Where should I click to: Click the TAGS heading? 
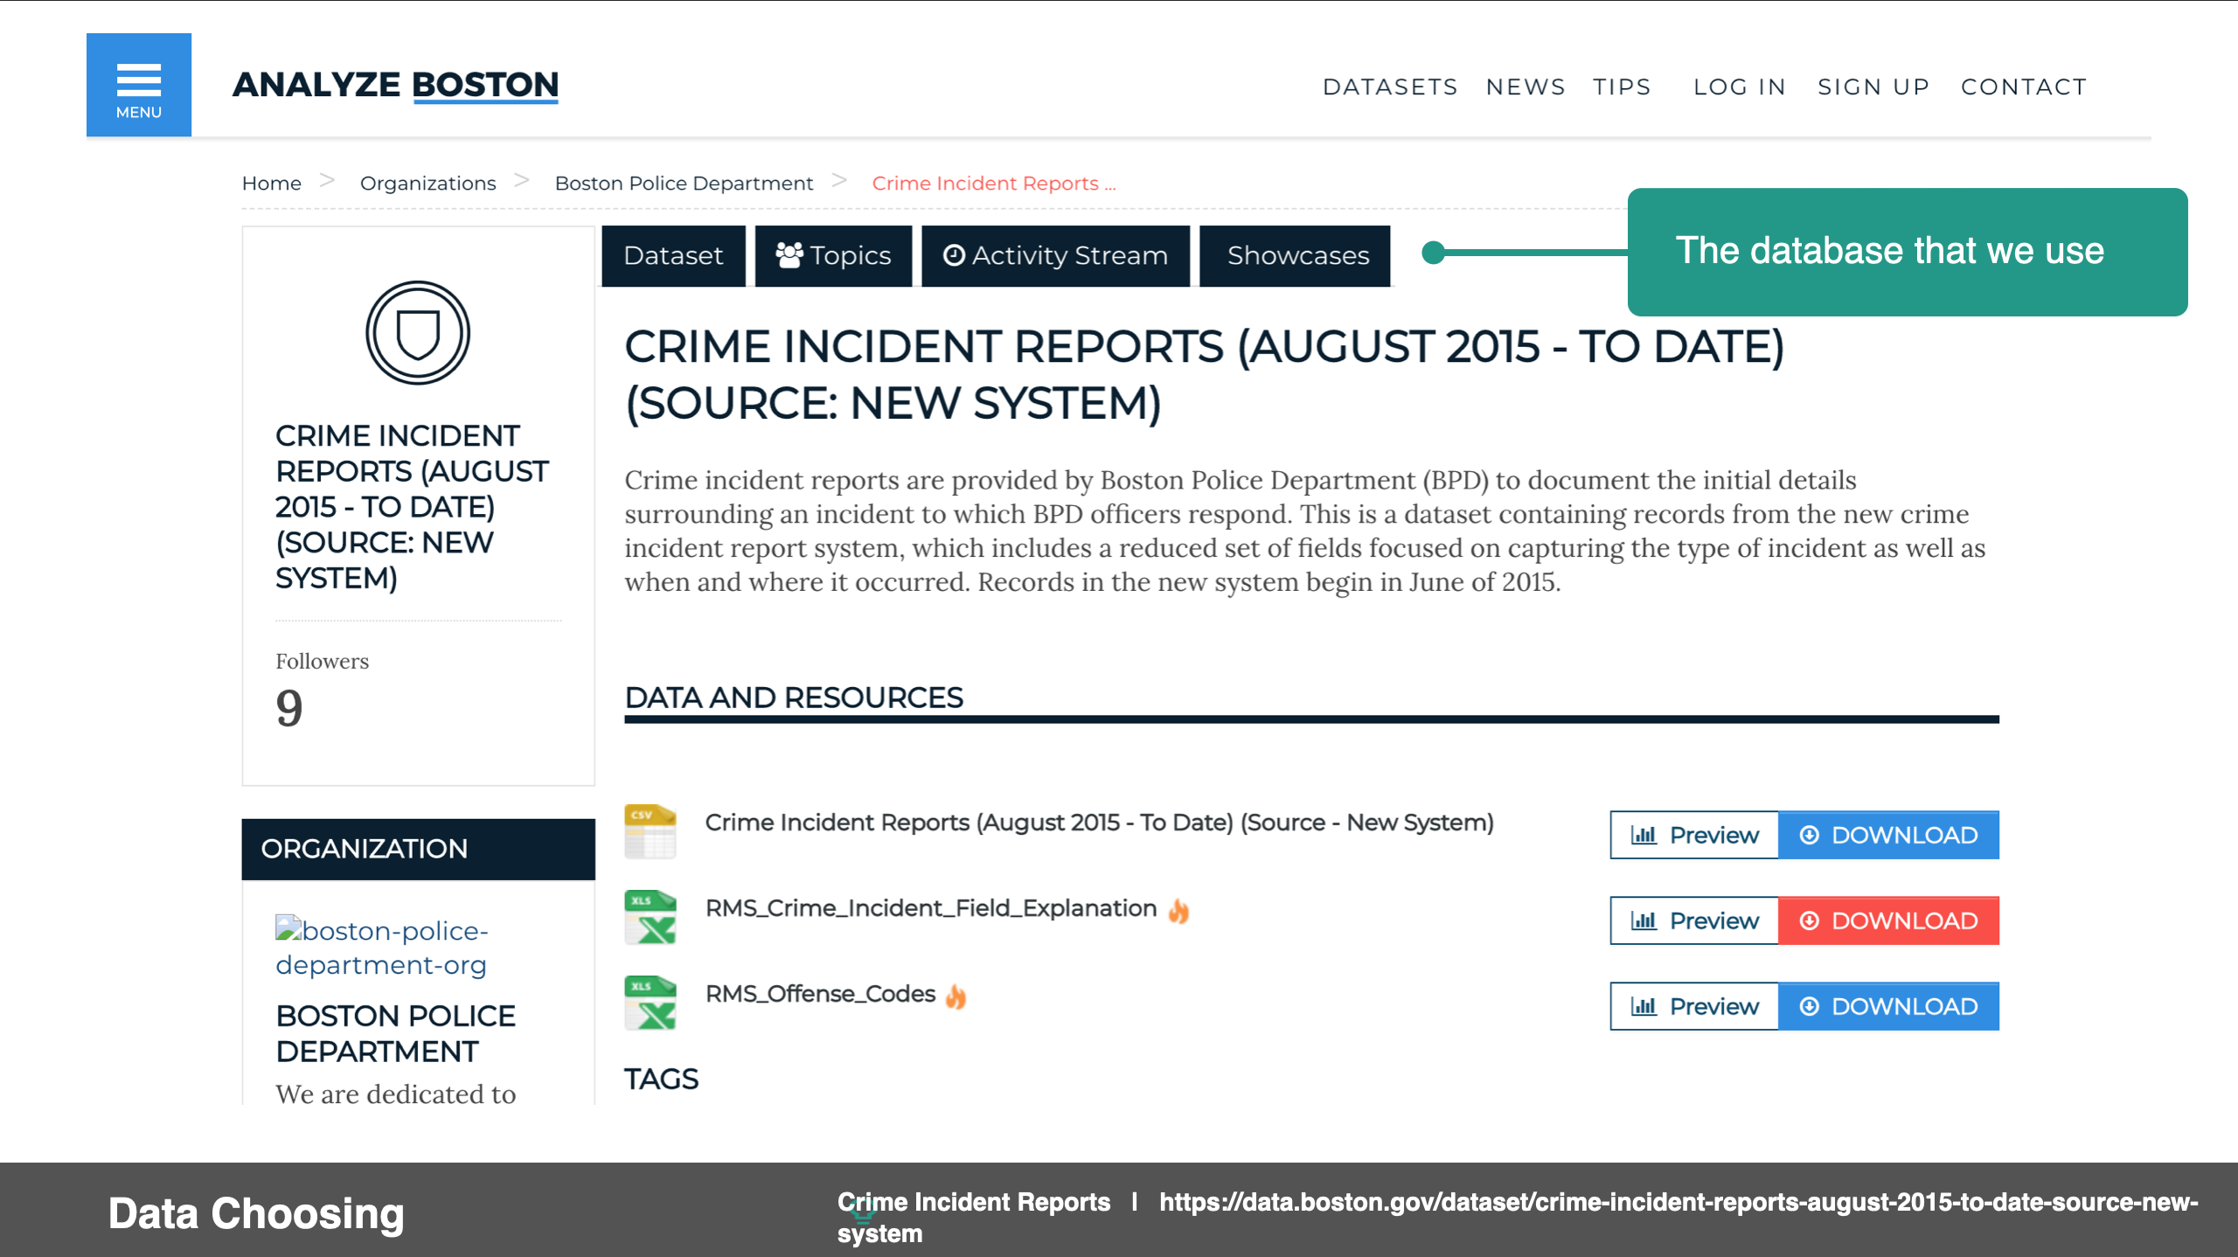tap(661, 1080)
